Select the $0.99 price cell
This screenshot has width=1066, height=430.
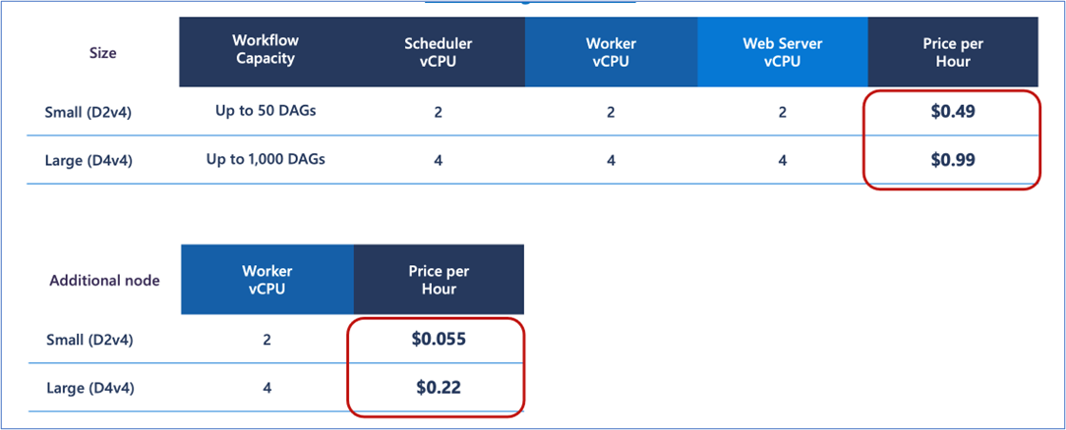953,160
